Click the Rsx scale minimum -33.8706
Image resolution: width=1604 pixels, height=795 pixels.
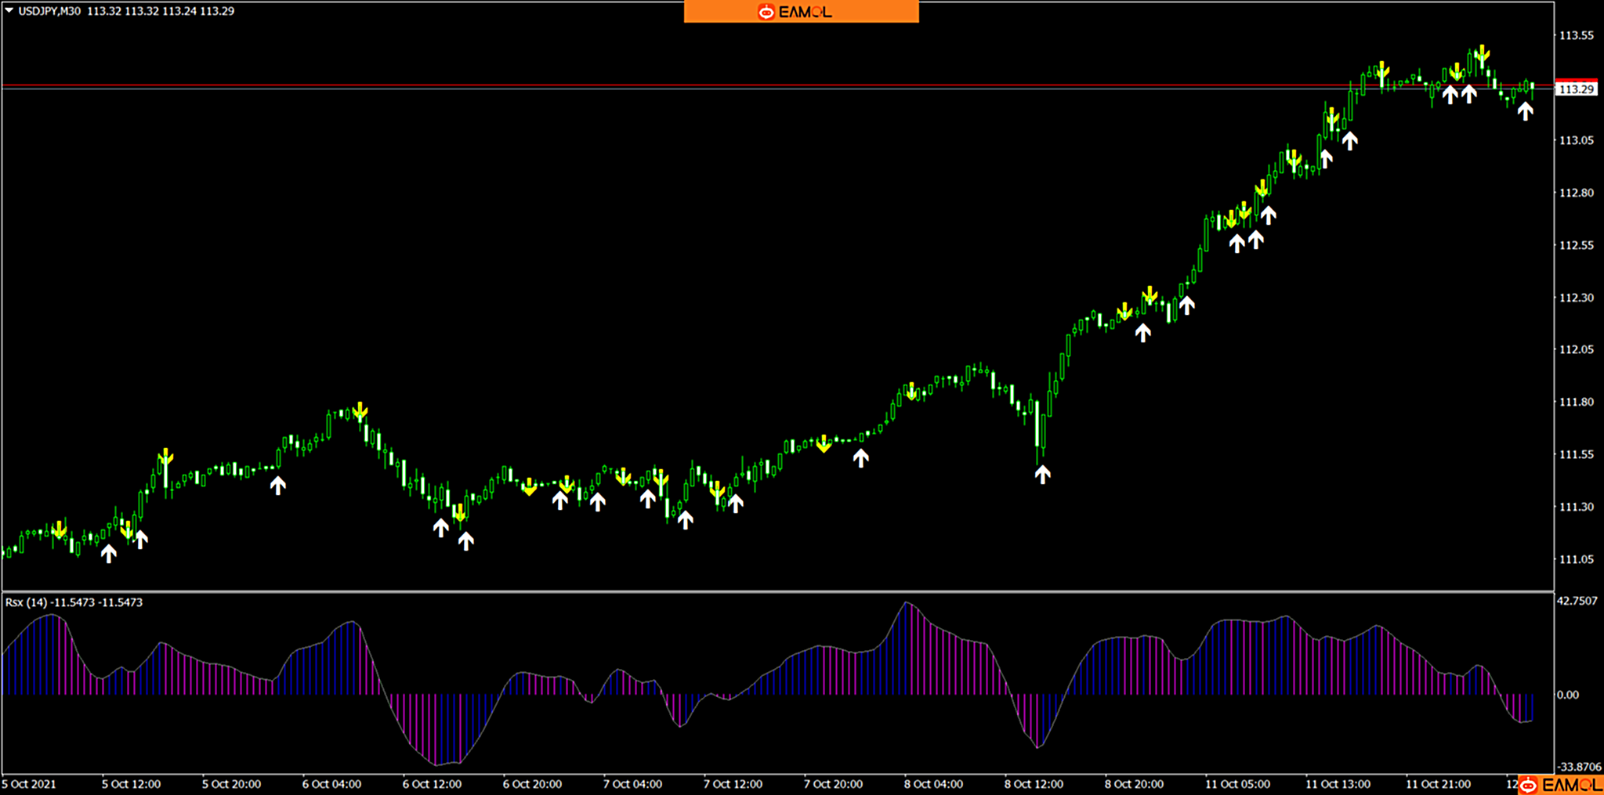tap(1578, 767)
